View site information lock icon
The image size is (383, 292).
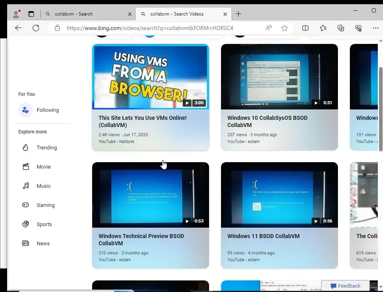(x=57, y=28)
